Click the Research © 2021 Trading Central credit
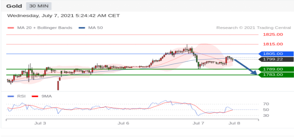This screenshot has width=294, height=138. tap(254, 28)
